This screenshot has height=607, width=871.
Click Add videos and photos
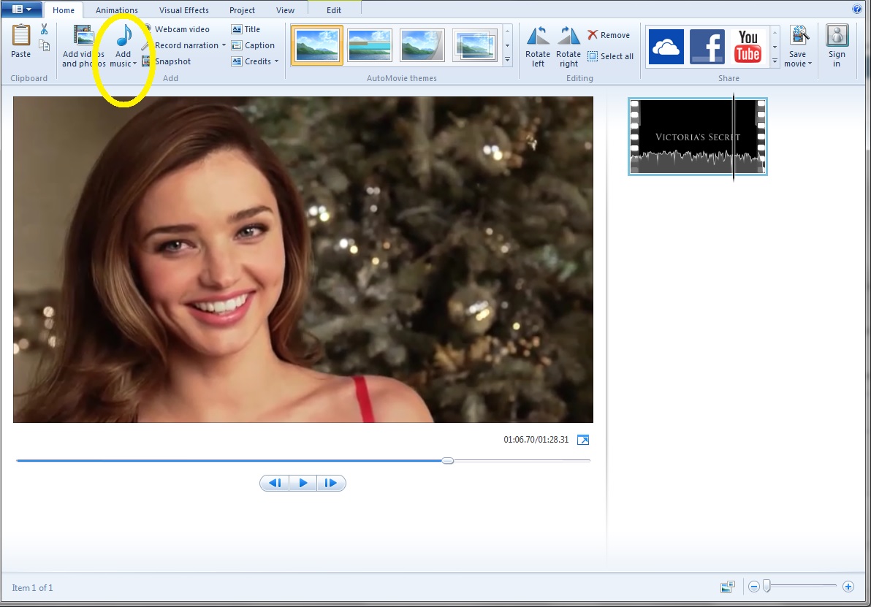pyautogui.click(x=83, y=45)
